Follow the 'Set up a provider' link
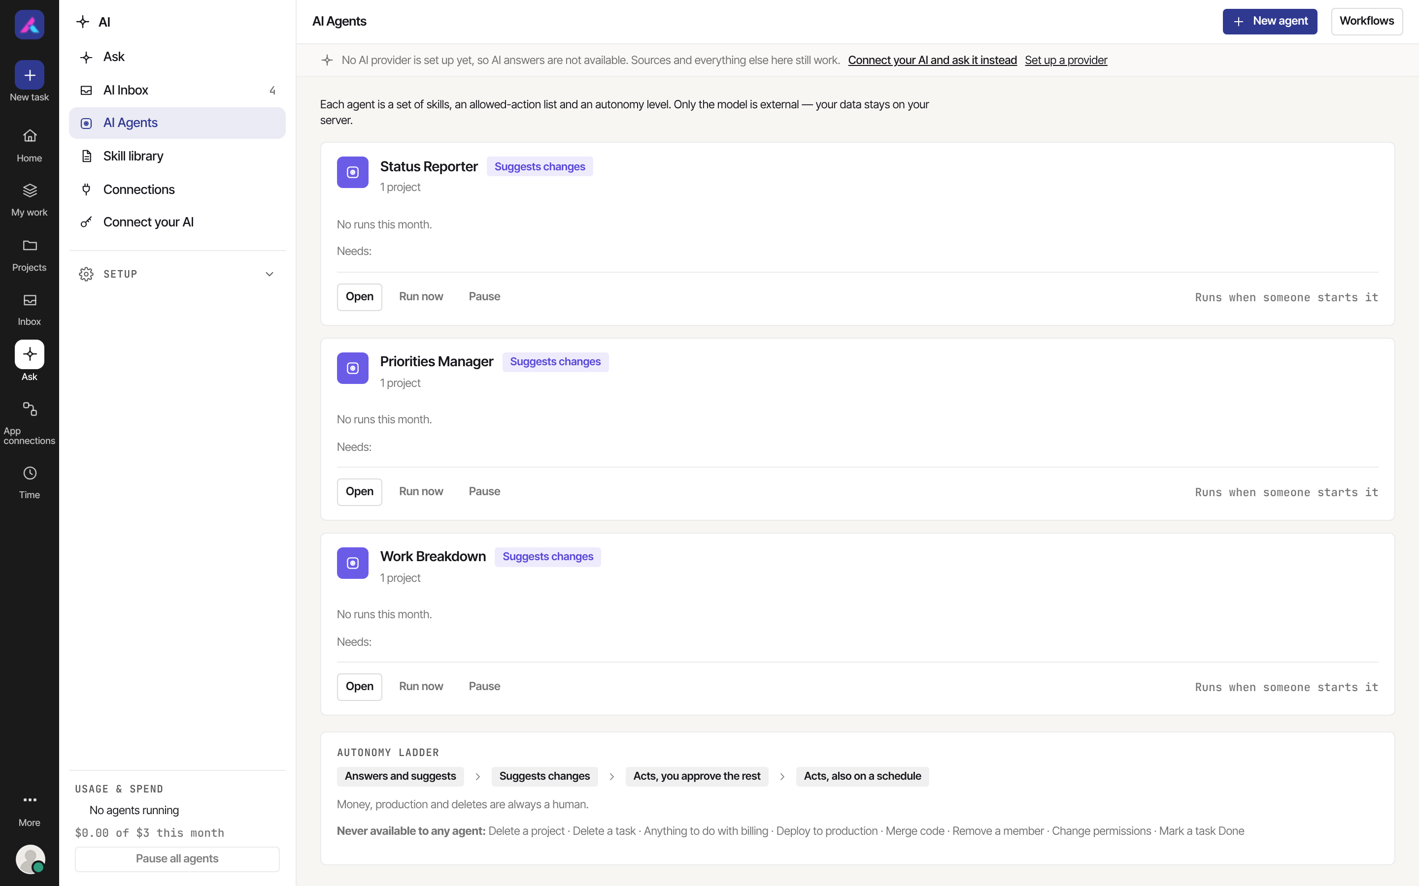Image resolution: width=1419 pixels, height=886 pixels. coord(1066,61)
